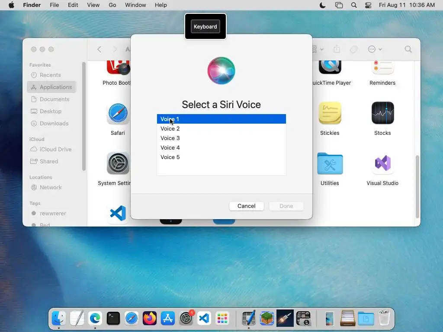
Task: Open the Finder menu
Action: (32, 5)
